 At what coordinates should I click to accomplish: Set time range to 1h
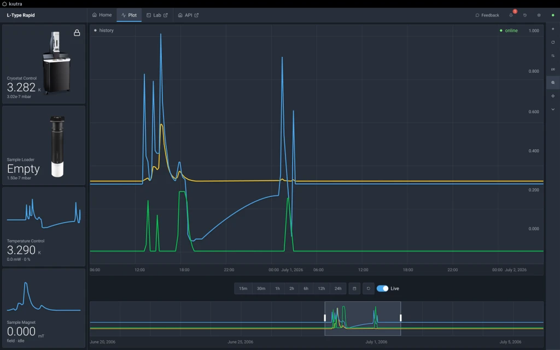click(x=277, y=289)
